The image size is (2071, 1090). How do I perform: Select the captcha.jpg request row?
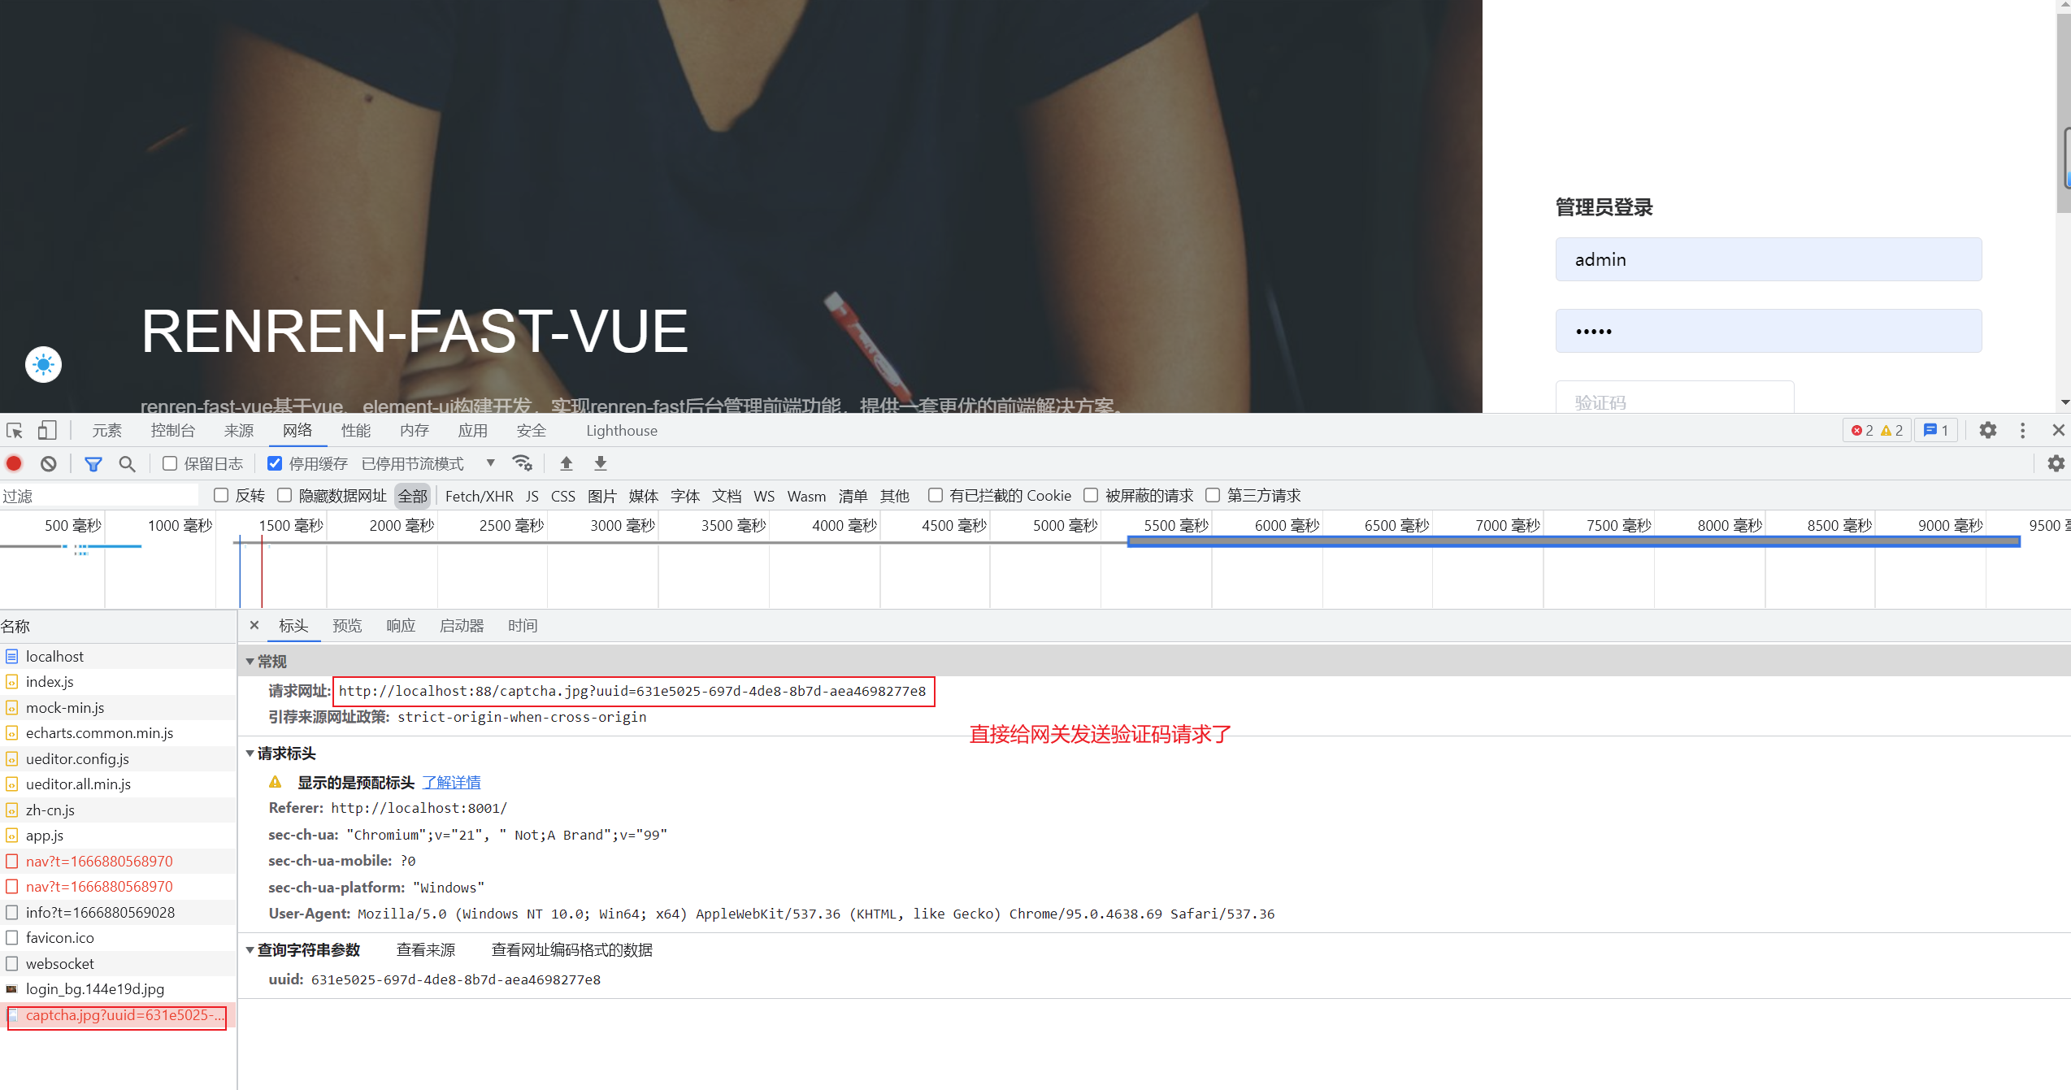click(x=118, y=1015)
